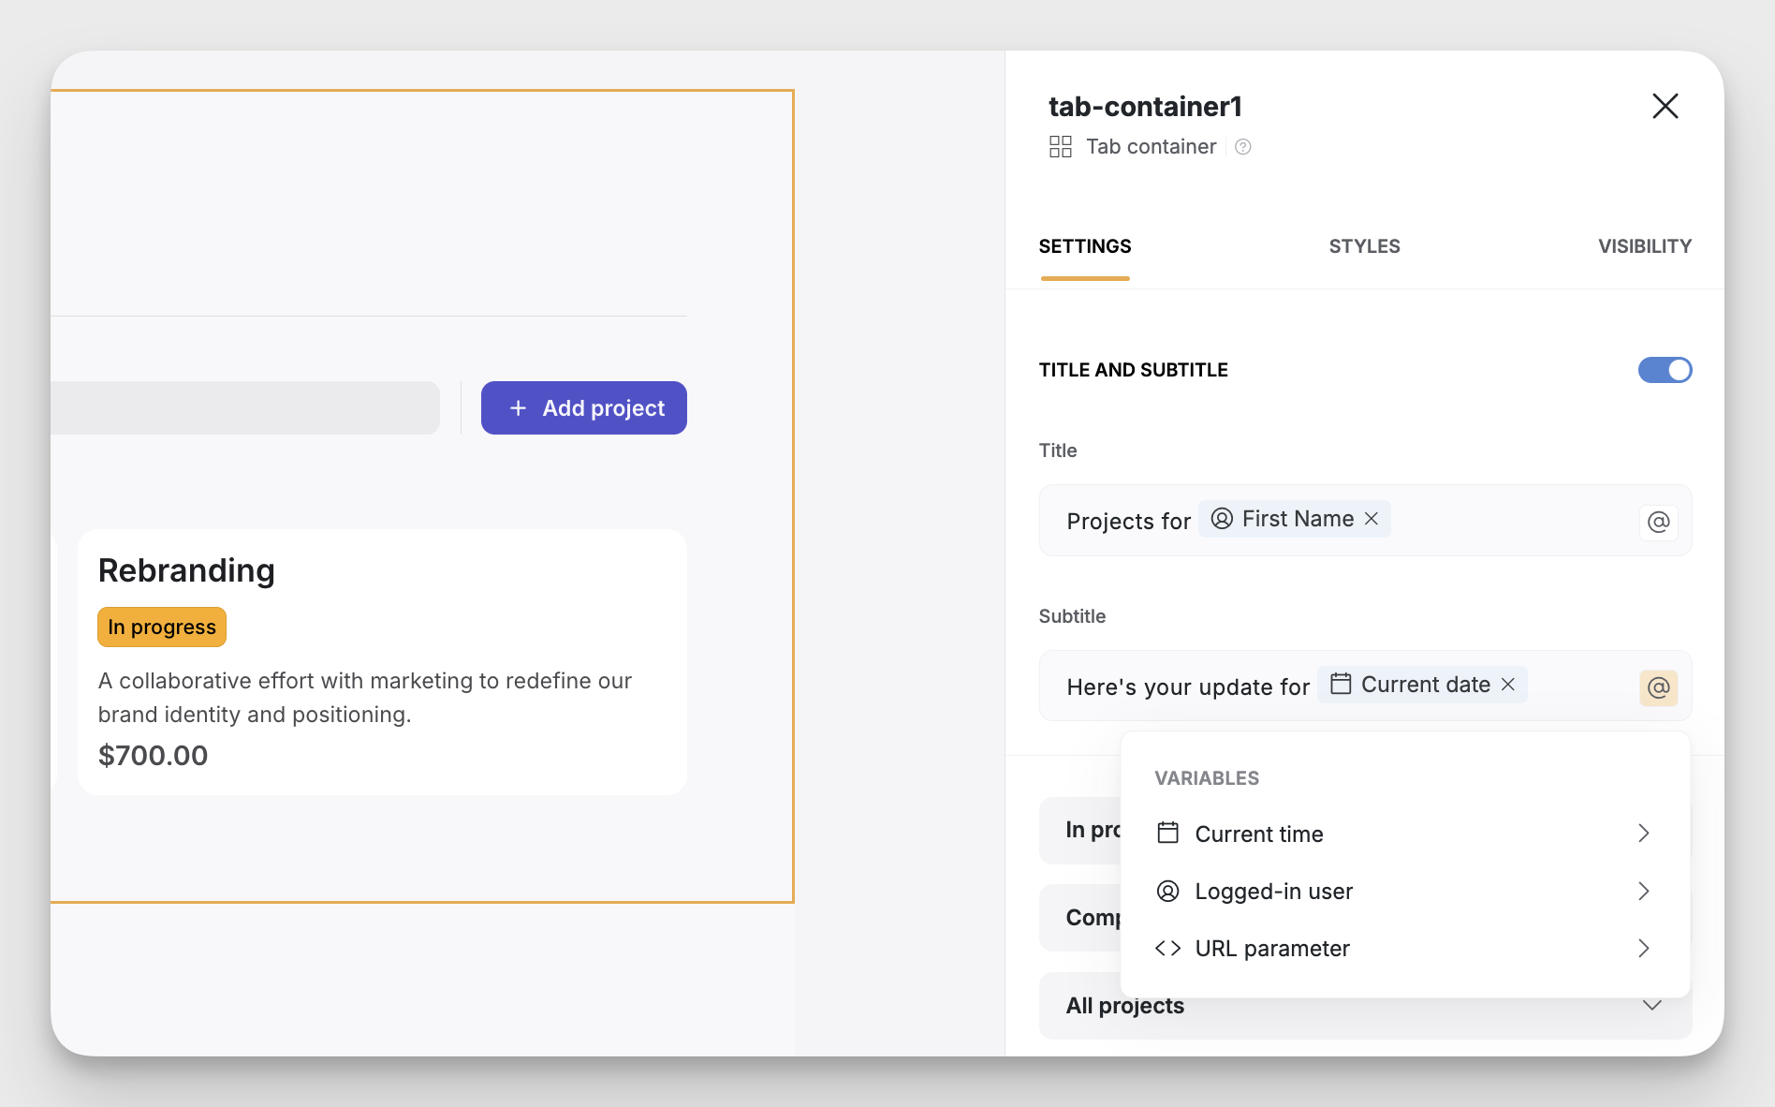Click "Here's your update for" subtitle text
The width and height of the screenshot is (1775, 1107).
click(1188, 687)
